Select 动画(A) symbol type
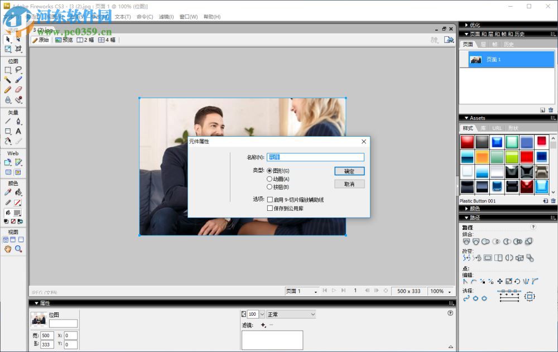The image size is (558, 352). tap(268, 179)
